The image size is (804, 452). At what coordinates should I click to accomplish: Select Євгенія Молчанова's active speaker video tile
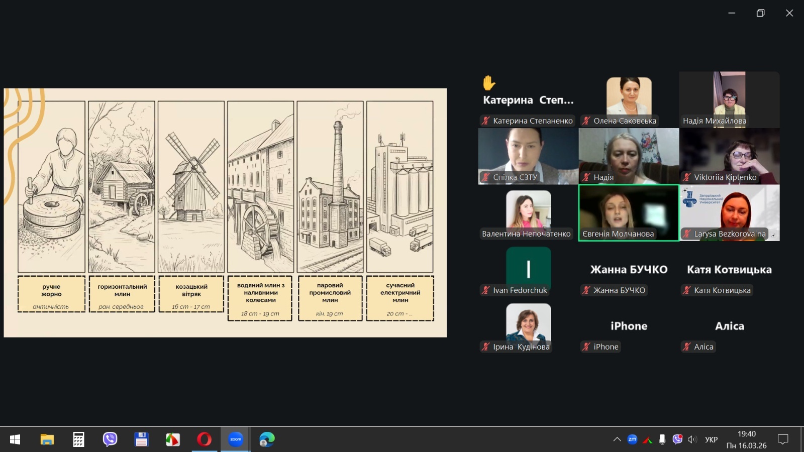tap(629, 212)
